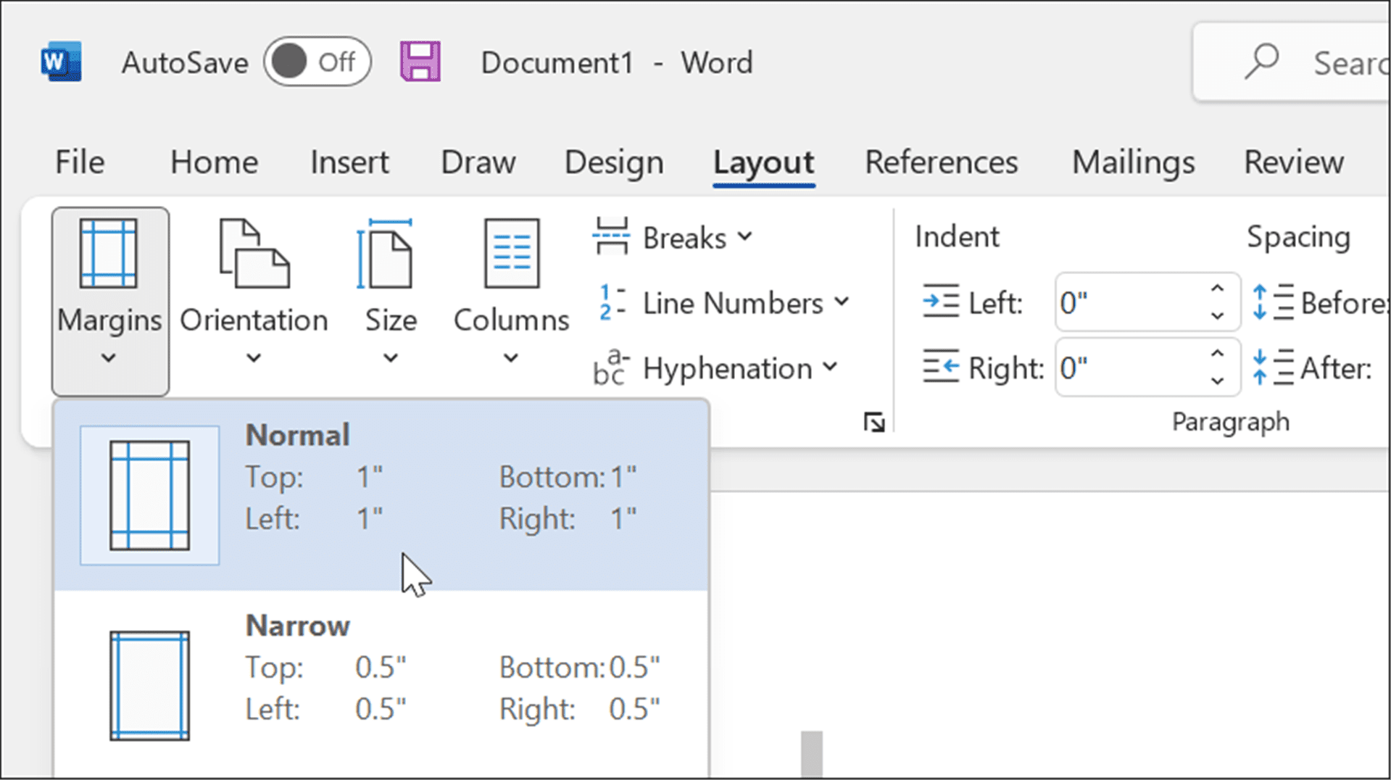The width and height of the screenshot is (1391, 780).
Task: Switch to the References tab
Action: click(940, 162)
